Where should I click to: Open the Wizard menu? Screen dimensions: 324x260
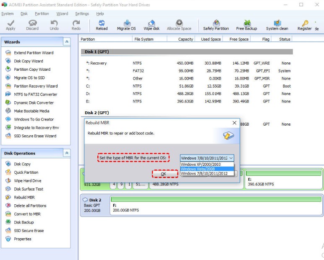click(62, 14)
